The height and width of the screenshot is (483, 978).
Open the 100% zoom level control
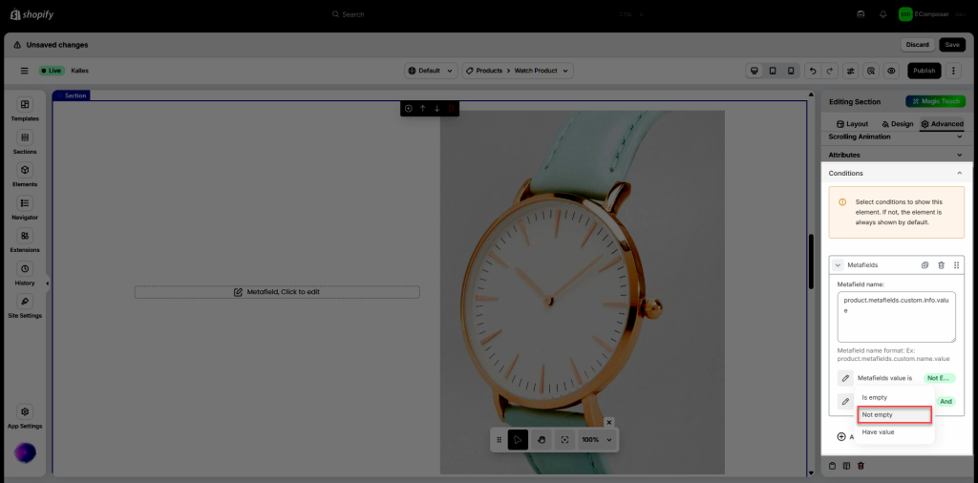point(596,440)
